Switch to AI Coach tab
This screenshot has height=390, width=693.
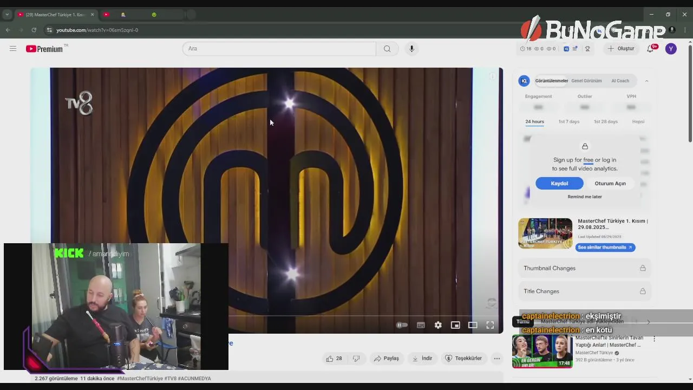click(x=620, y=81)
